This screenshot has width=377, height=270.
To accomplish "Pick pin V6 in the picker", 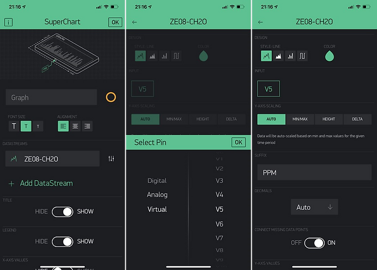I will (x=219, y=224).
